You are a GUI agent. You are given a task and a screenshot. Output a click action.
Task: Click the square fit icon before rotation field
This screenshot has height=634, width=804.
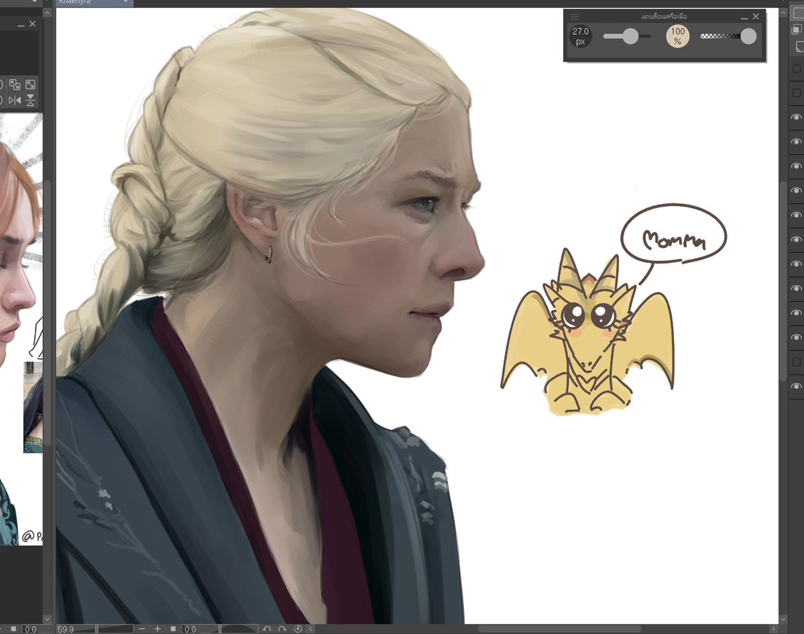point(173,629)
